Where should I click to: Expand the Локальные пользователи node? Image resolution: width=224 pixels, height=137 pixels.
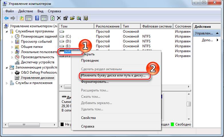(x=12, y=52)
